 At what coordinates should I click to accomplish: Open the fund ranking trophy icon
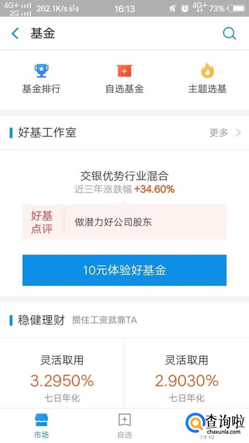pyautogui.click(x=41, y=71)
